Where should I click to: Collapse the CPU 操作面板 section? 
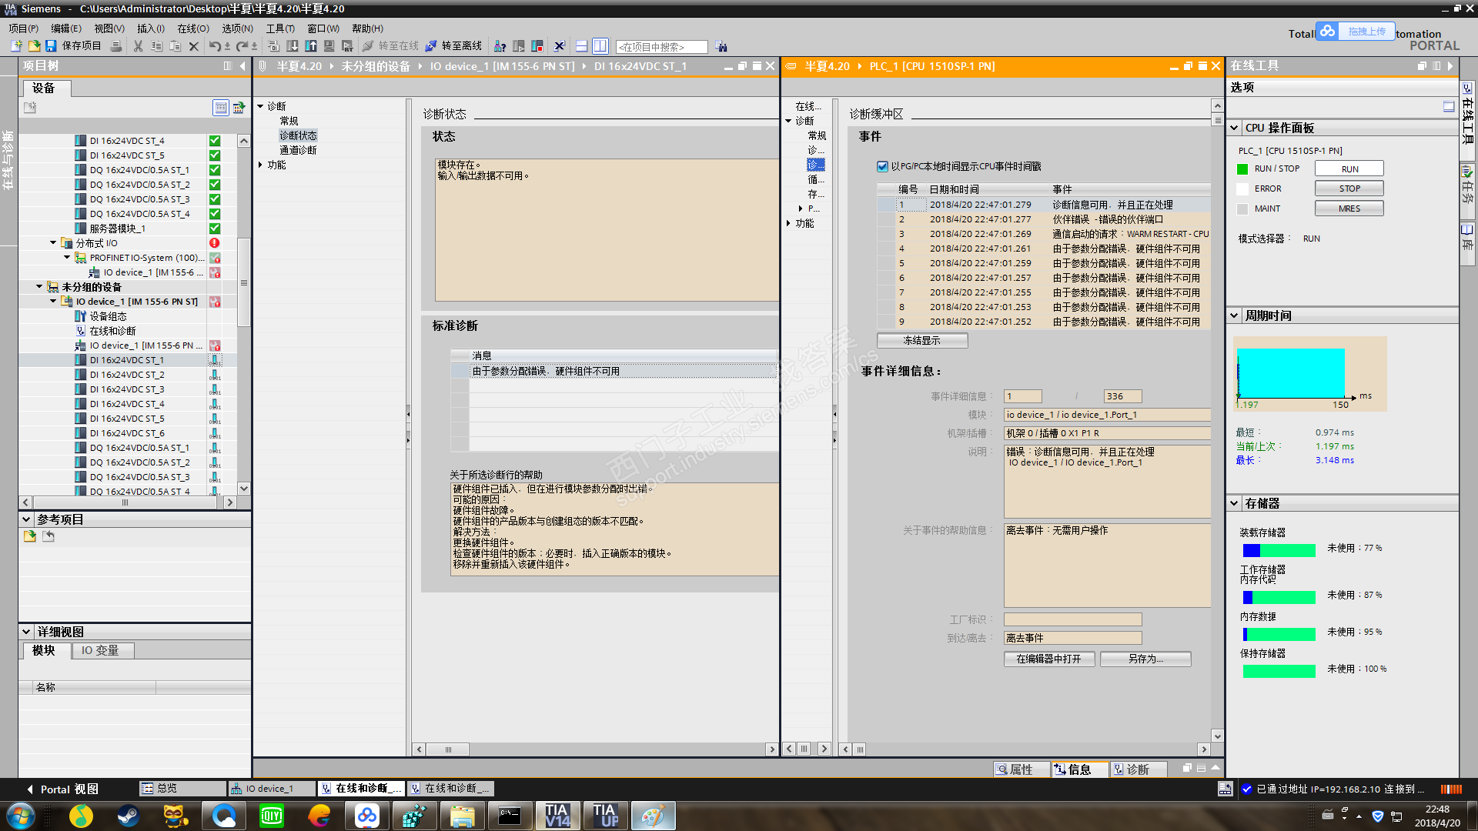(1235, 128)
